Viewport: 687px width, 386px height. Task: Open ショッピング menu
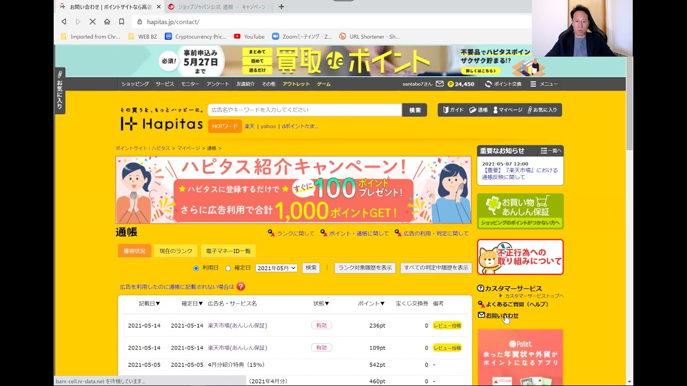(135, 84)
